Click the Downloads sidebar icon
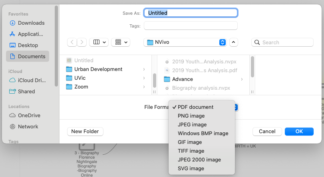324x177 pixels. pos(12,23)
